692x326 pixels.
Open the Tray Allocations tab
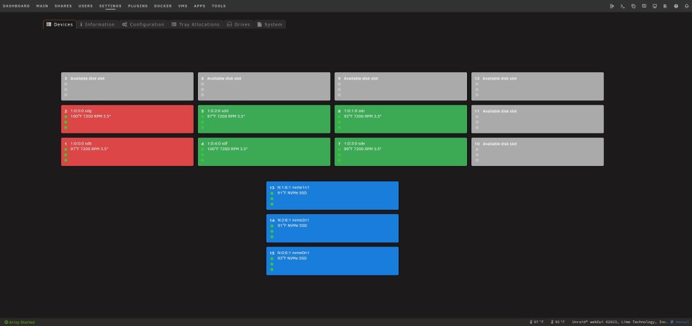tap(196, 25)
